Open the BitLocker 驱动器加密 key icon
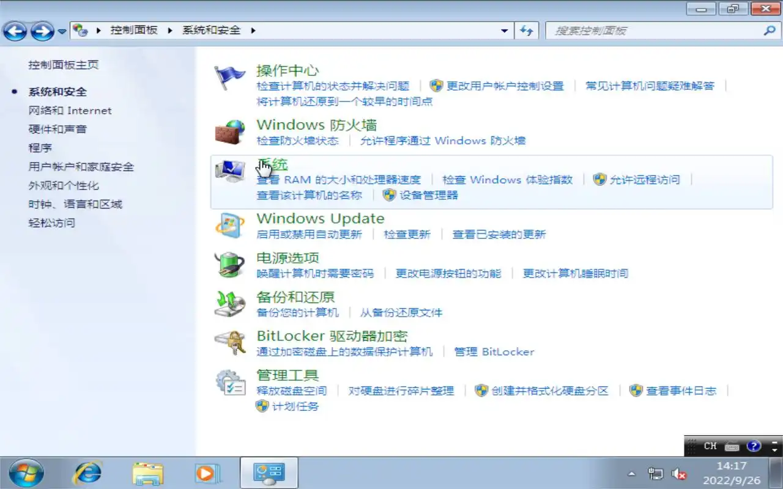The width and height of the screenshot is (783, 489). (x=230, y=343)
